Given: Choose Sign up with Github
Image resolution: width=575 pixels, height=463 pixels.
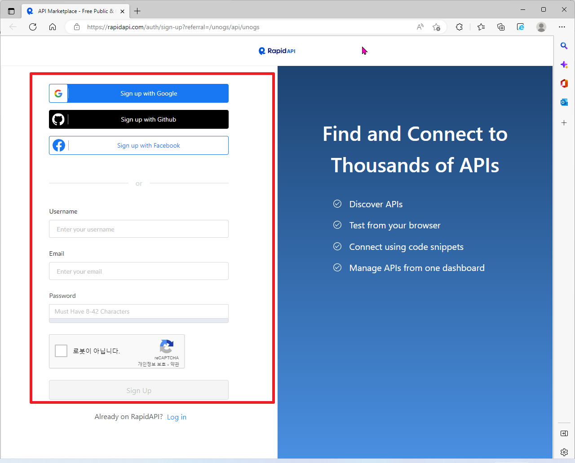Looking at the screenshot, I should click(x=139, y=119).
